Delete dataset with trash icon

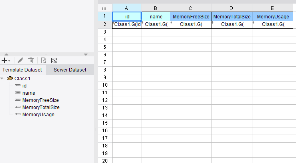[x=31, y=61]
